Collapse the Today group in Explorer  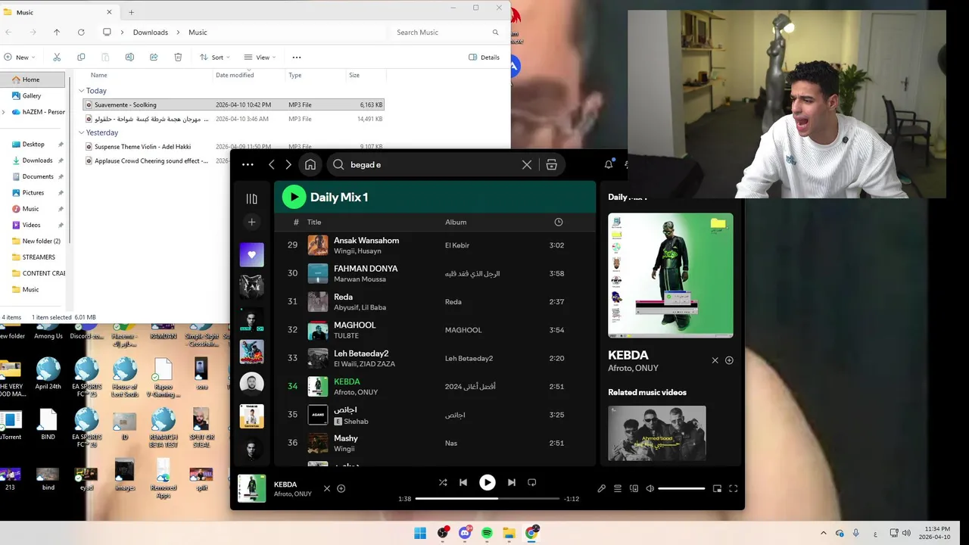(82, 91)
